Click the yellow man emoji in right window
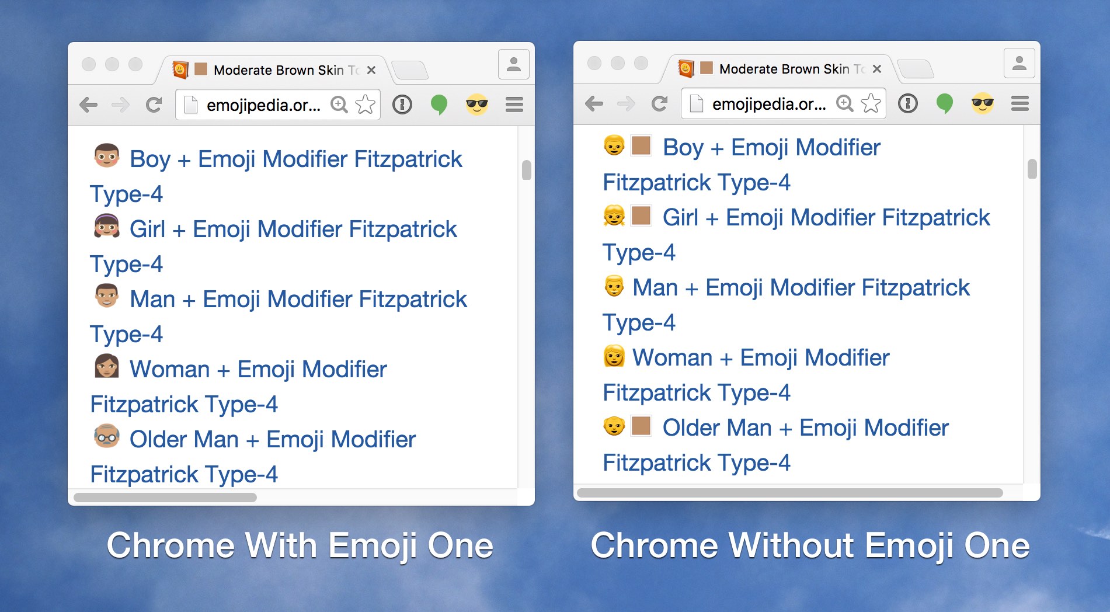This screenshot has height=612, width=1110. click(614, 286)
